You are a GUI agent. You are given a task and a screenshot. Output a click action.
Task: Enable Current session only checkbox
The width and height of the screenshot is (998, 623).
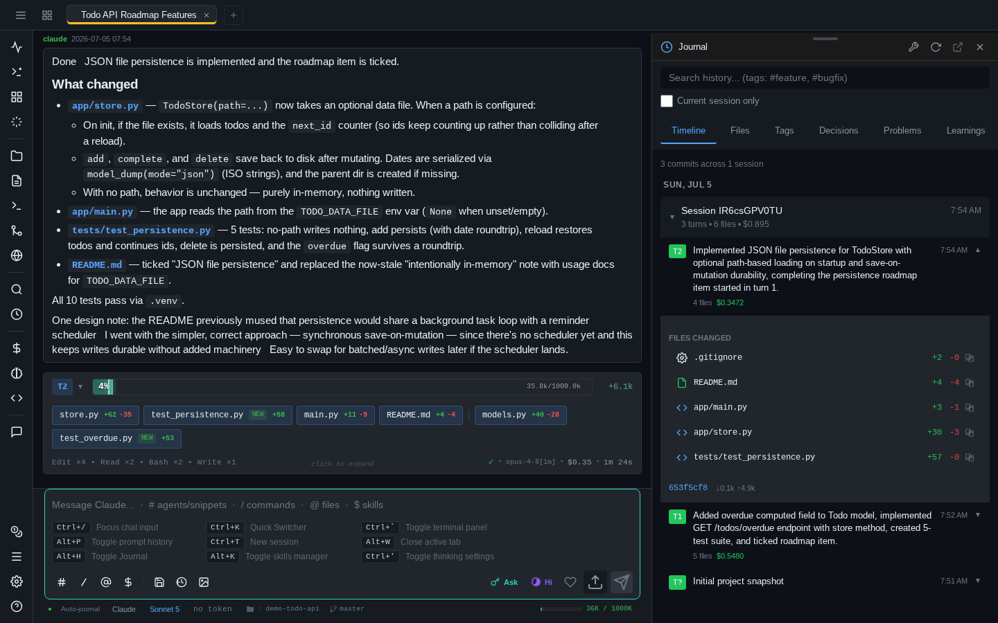(667, 101)
